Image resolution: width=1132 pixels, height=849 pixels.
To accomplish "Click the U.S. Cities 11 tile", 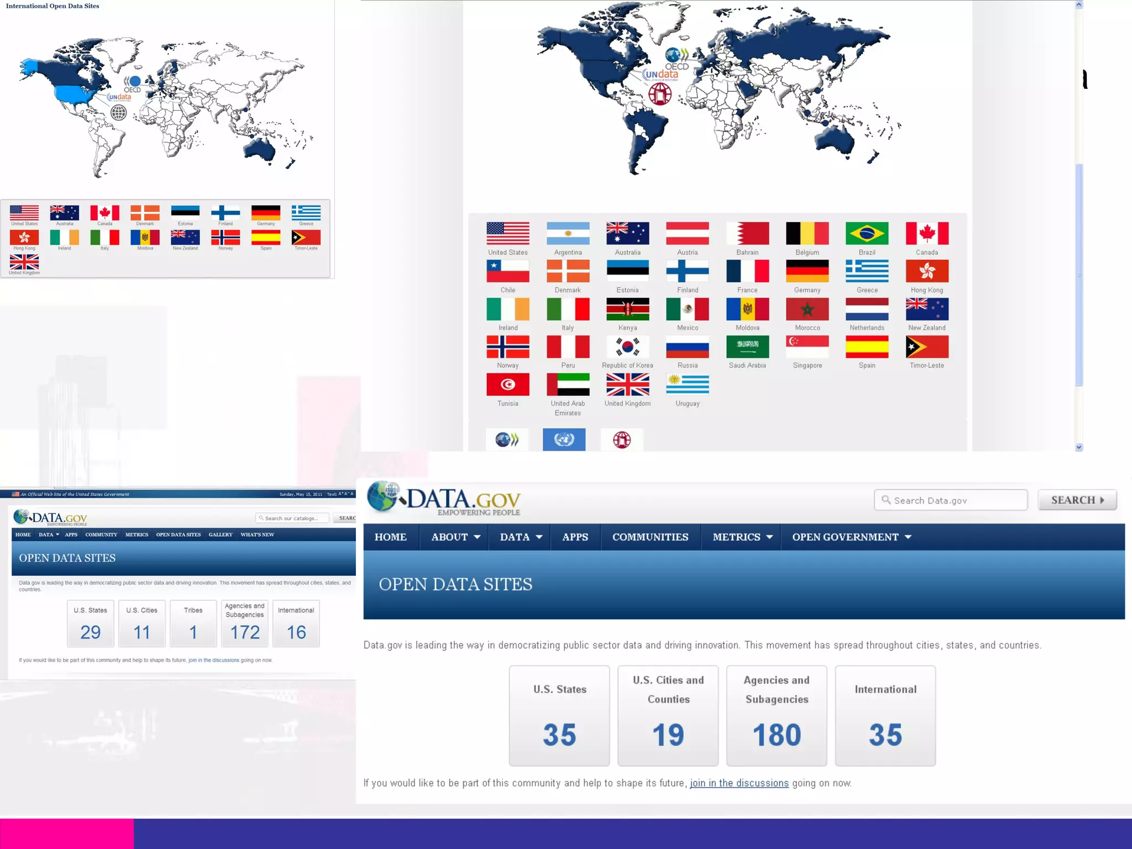I will click(141, 623).
